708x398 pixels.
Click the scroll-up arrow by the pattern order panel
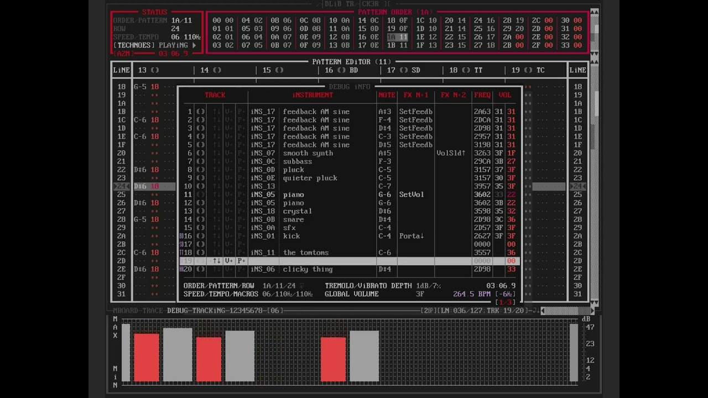point(595,12)
